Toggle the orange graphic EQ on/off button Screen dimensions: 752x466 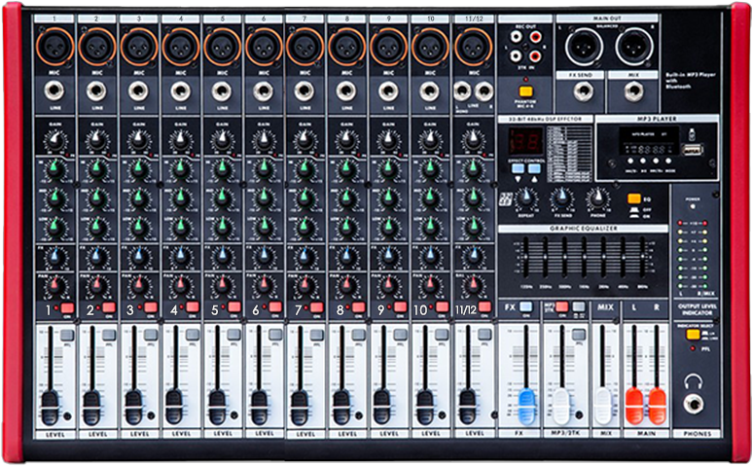(634, 198)
